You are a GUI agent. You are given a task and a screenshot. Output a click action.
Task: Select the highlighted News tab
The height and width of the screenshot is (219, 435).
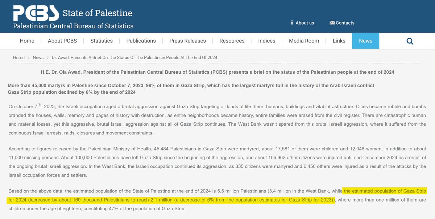pos(366,41)
